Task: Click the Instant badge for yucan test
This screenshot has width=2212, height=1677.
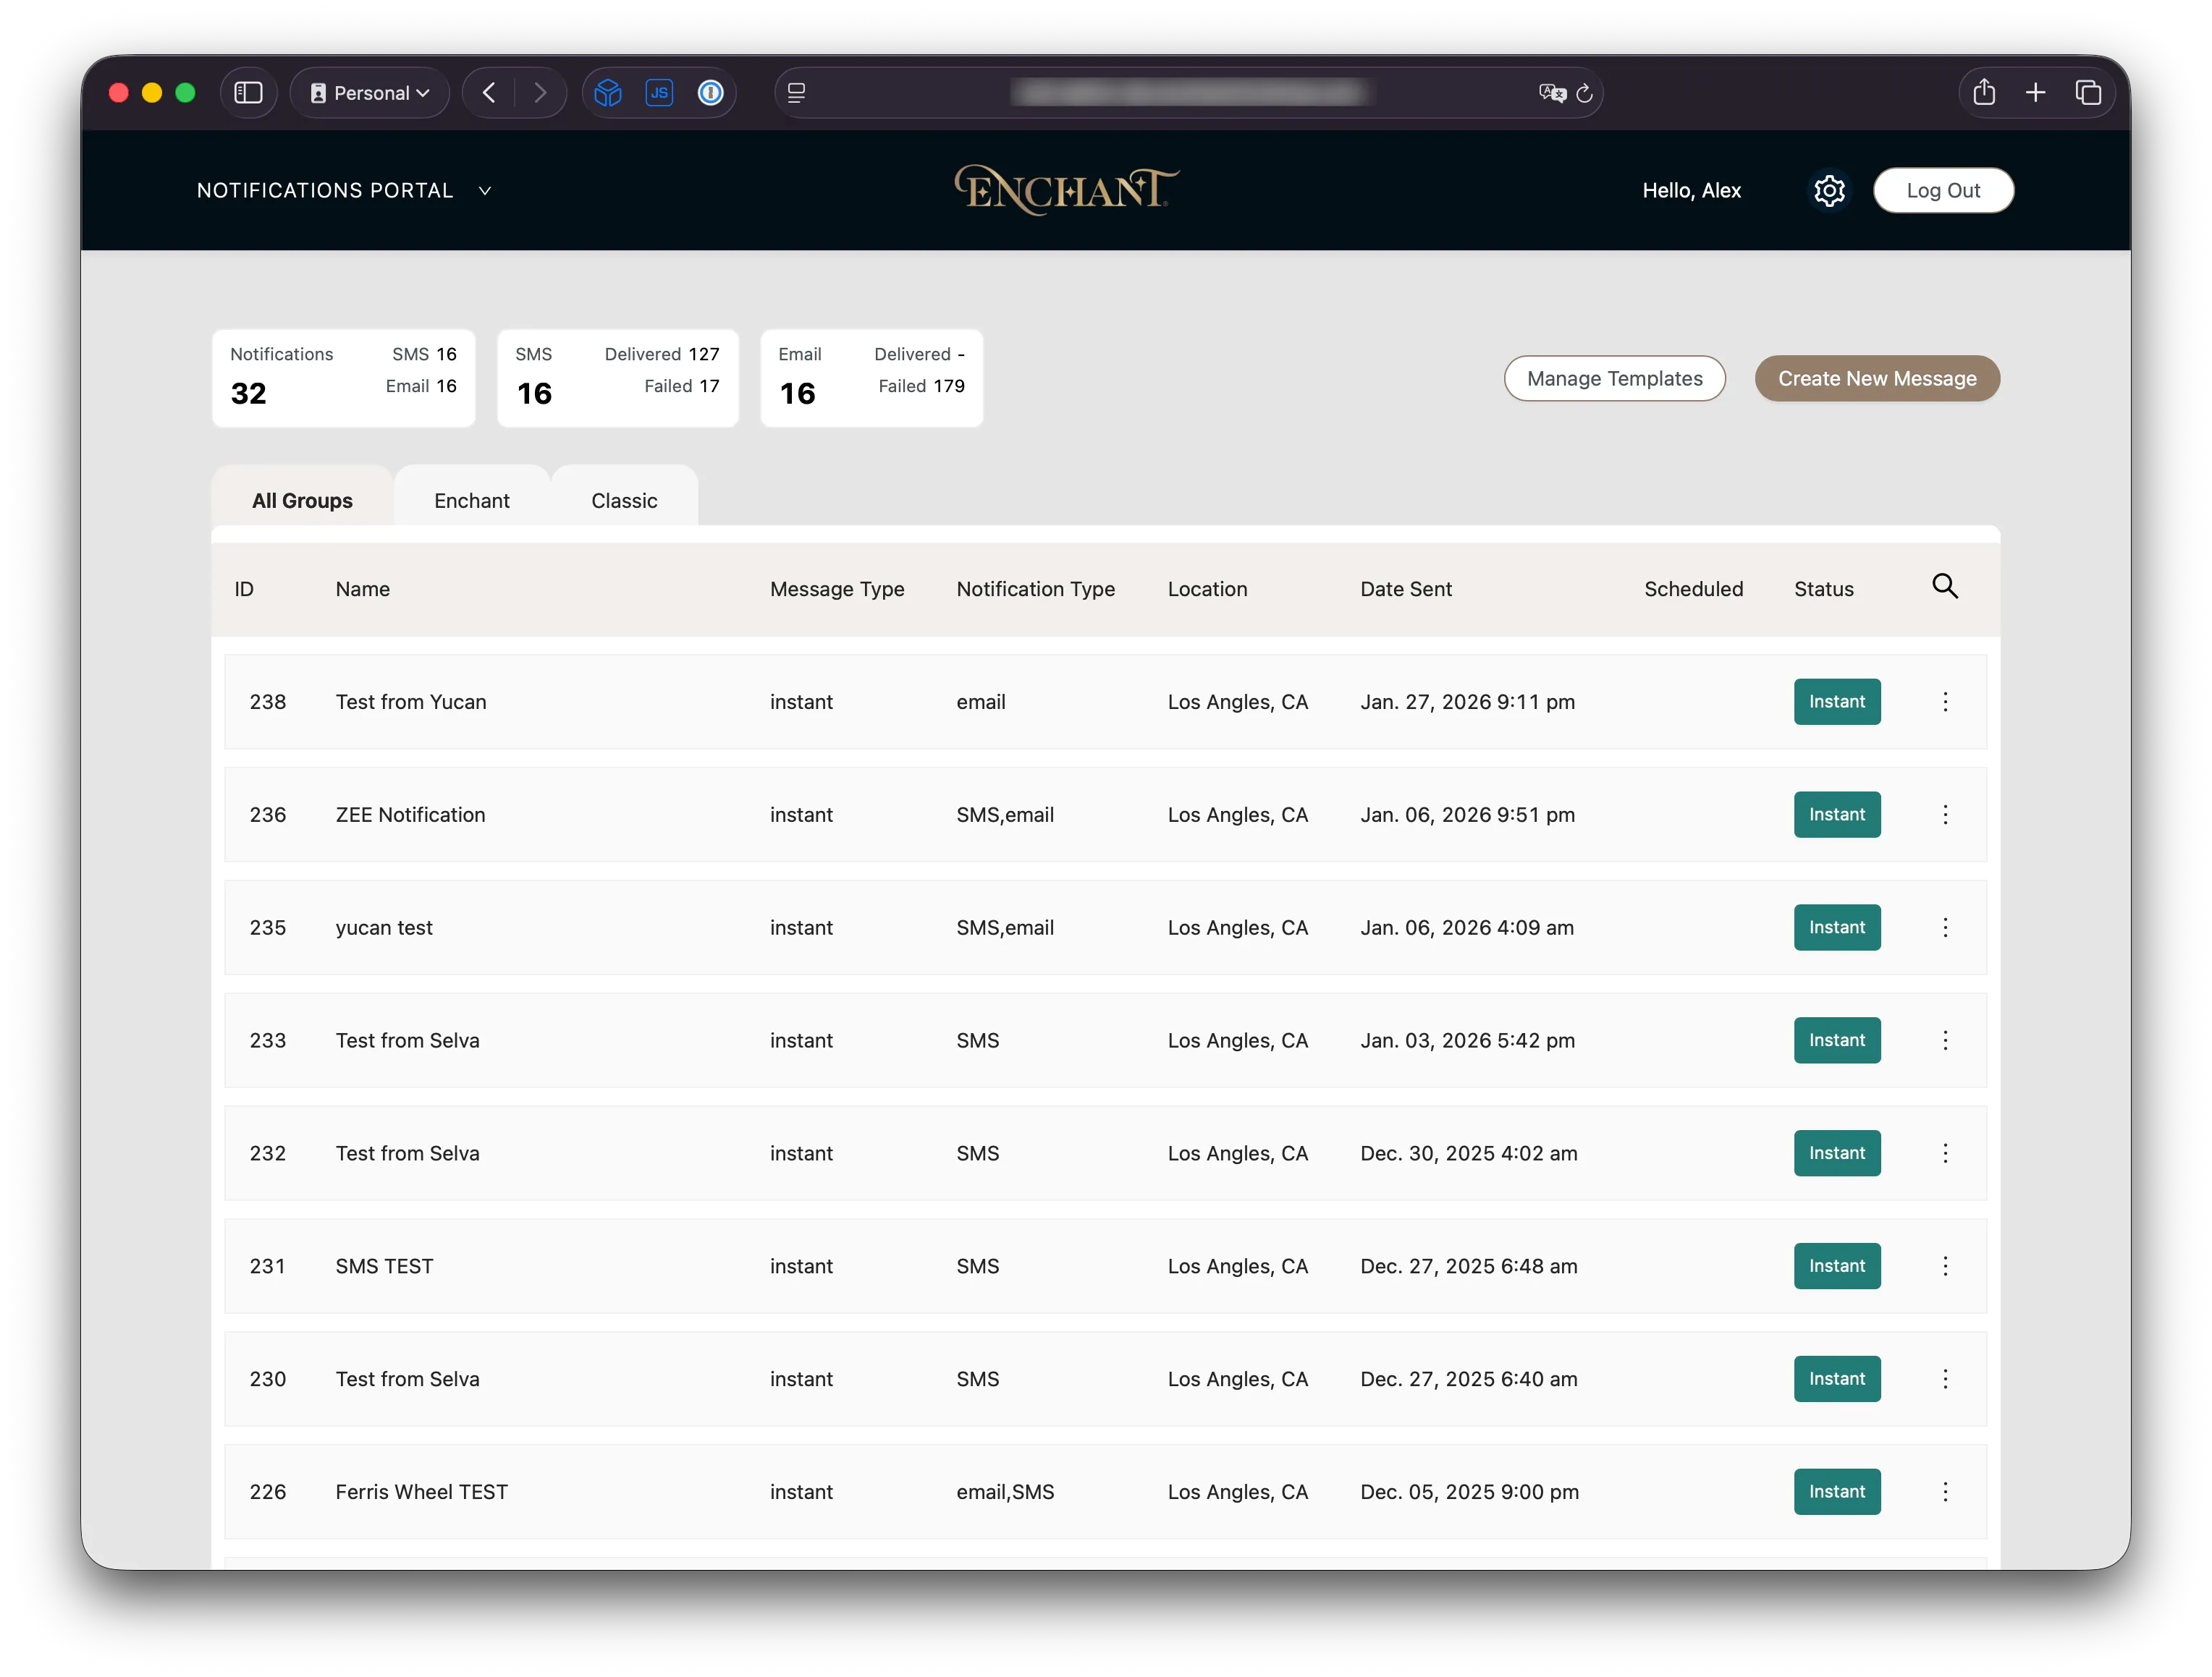Action: click(x=1836, y=927)
